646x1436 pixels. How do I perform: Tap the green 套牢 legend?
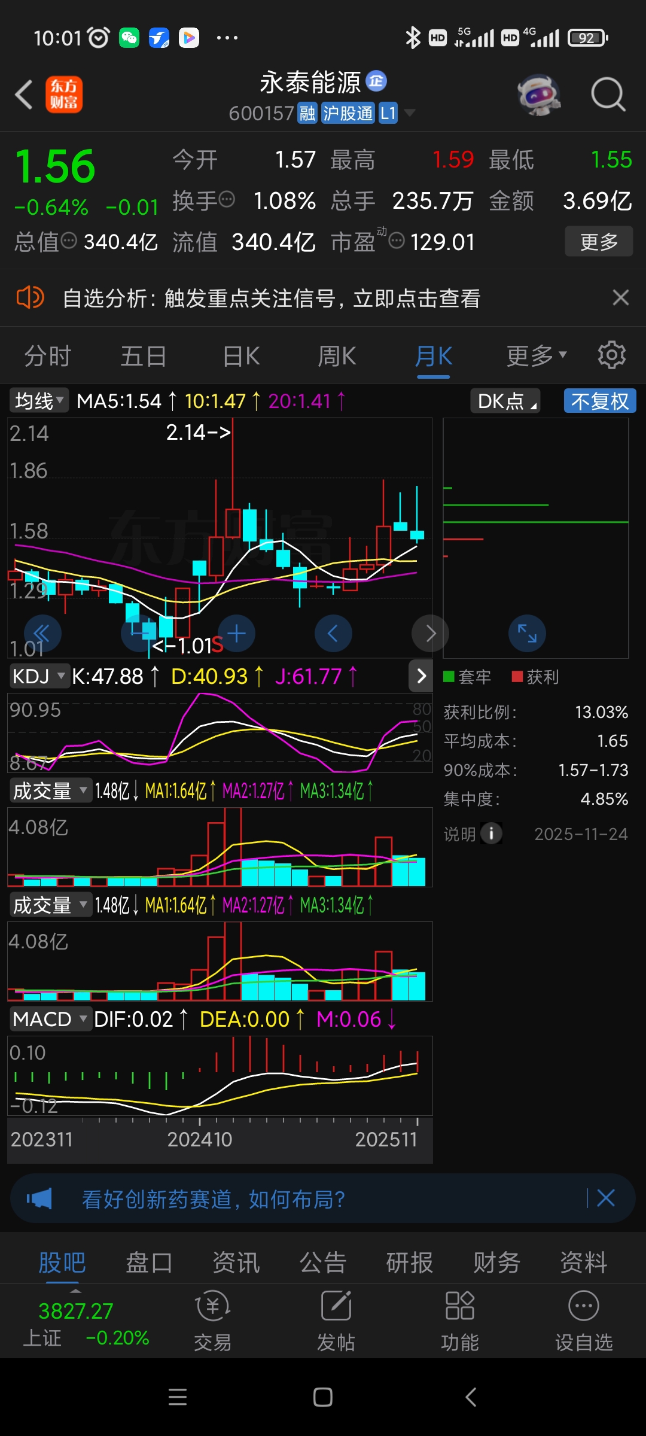coord(467,677)
